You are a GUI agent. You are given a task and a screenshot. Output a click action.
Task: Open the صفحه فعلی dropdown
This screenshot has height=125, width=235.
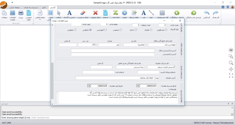[x=40, y=15]
